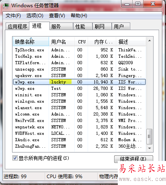Click the scrollbar down arrow

[150, 148]
